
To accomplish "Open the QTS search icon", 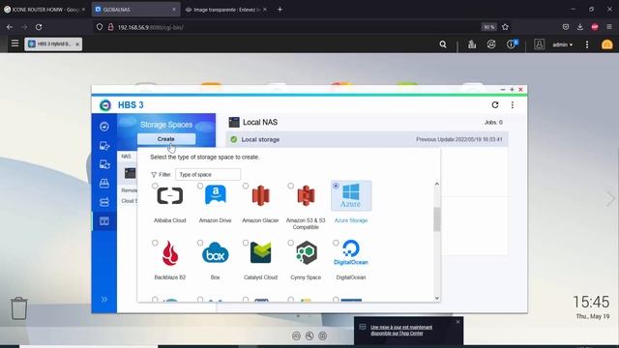I will pos(443,44).
